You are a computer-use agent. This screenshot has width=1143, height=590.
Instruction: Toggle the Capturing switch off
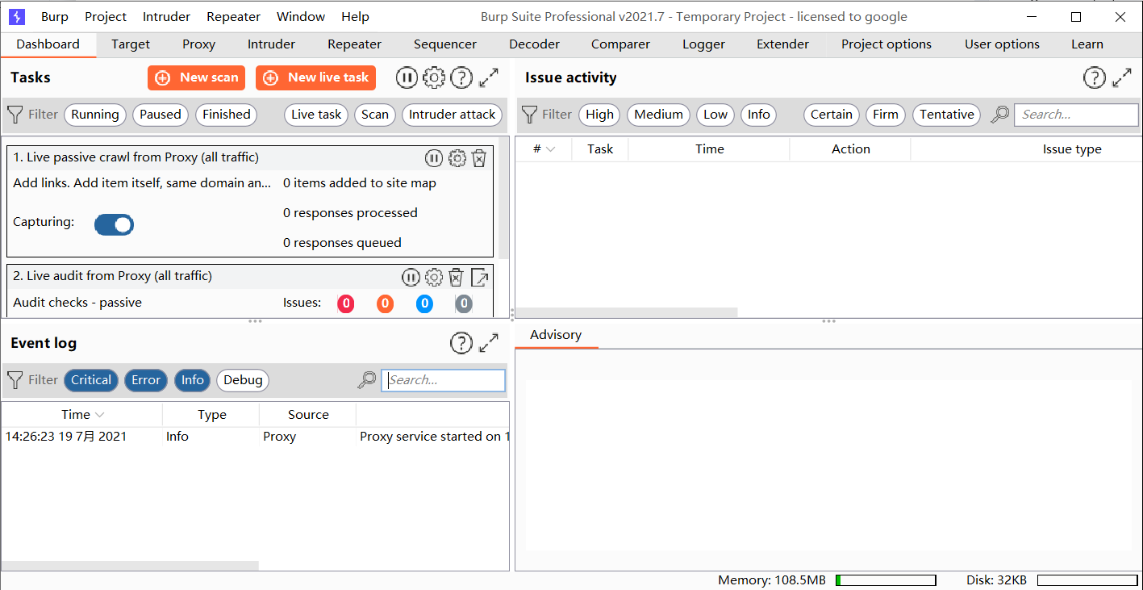[x=114, y=224]
